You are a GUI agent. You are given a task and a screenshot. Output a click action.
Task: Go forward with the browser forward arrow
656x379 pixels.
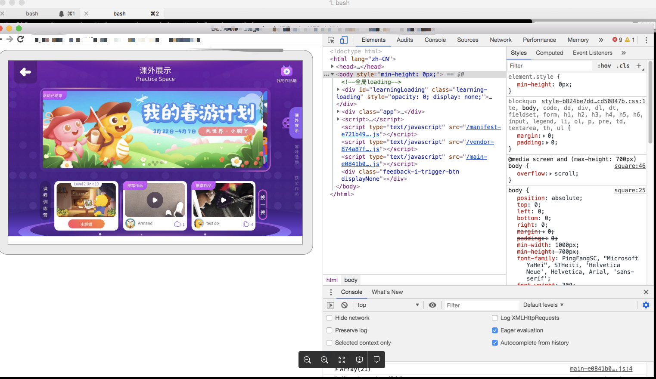pos(9,39)
